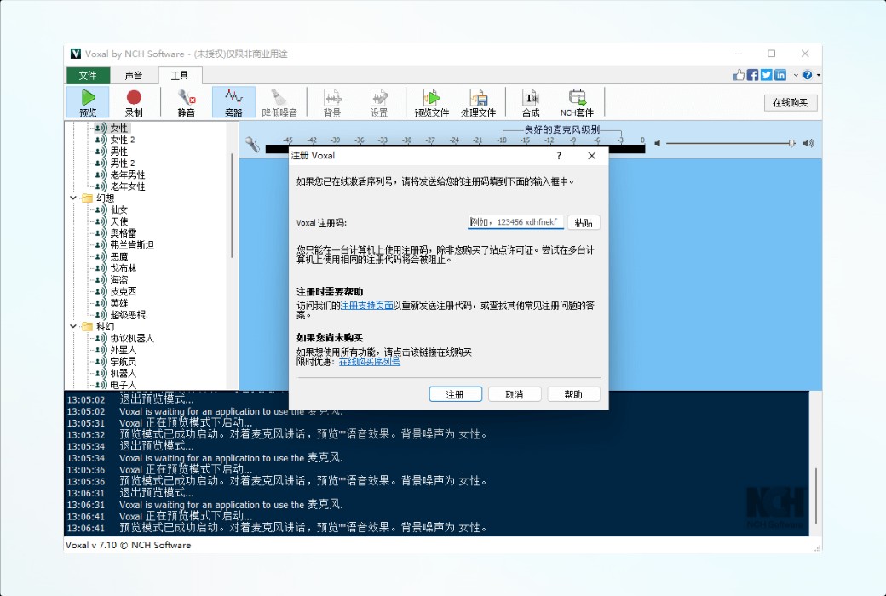Toggle the 静音 mute microphone tool
Screen dimensions: 886x596
186,102
